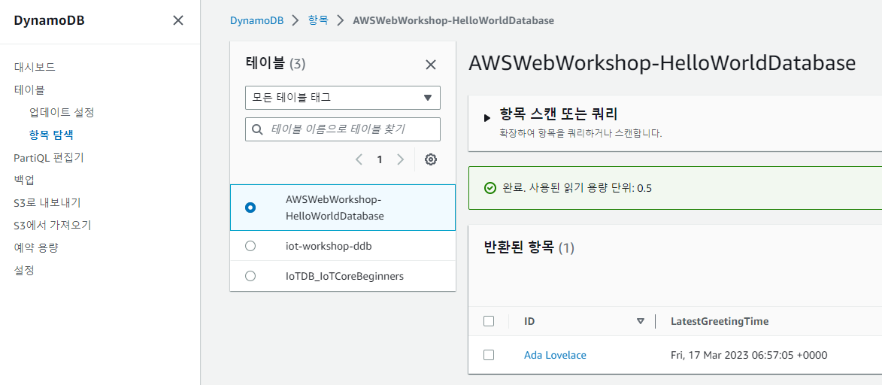Screen dimensions: 882x385
Task: Open 업데이트 설정 in the sidebar
Action: [62, 112]
